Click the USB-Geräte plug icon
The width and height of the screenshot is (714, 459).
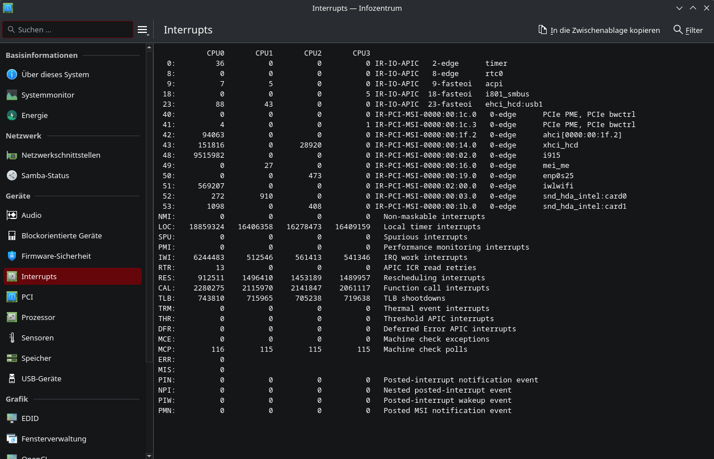(12, 378)
